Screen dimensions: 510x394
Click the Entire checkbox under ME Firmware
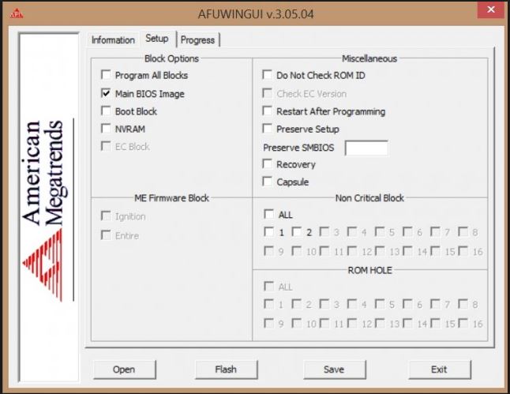coord(106,235)
